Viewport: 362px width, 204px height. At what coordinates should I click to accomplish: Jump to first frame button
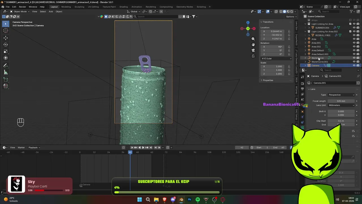132,147
